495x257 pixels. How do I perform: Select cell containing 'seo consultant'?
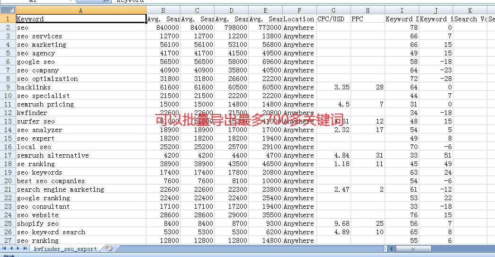pyautogui.click(x=81, y=206)
